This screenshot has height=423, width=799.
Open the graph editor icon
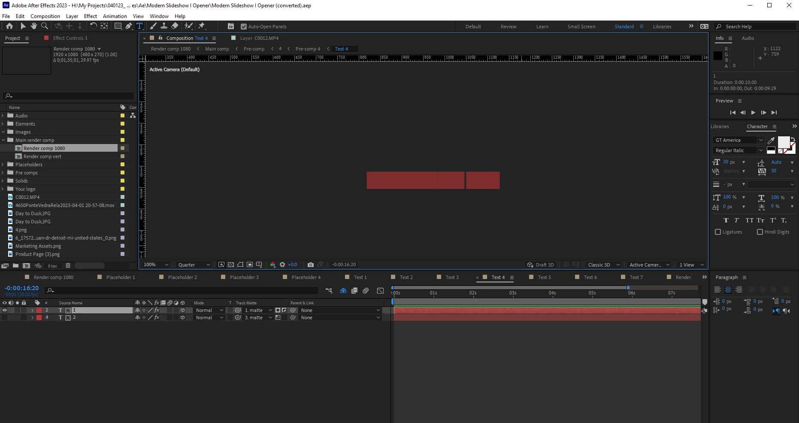coord(380,291)
